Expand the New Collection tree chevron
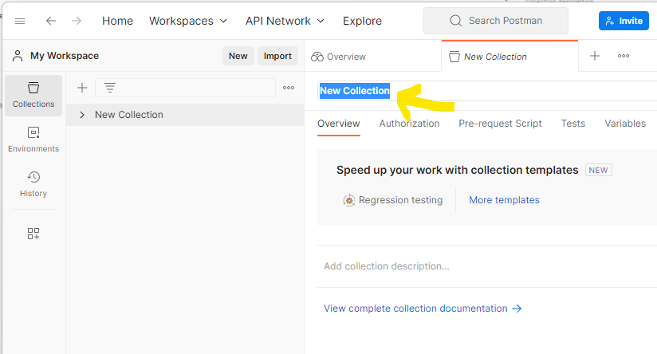 (82, 115)
